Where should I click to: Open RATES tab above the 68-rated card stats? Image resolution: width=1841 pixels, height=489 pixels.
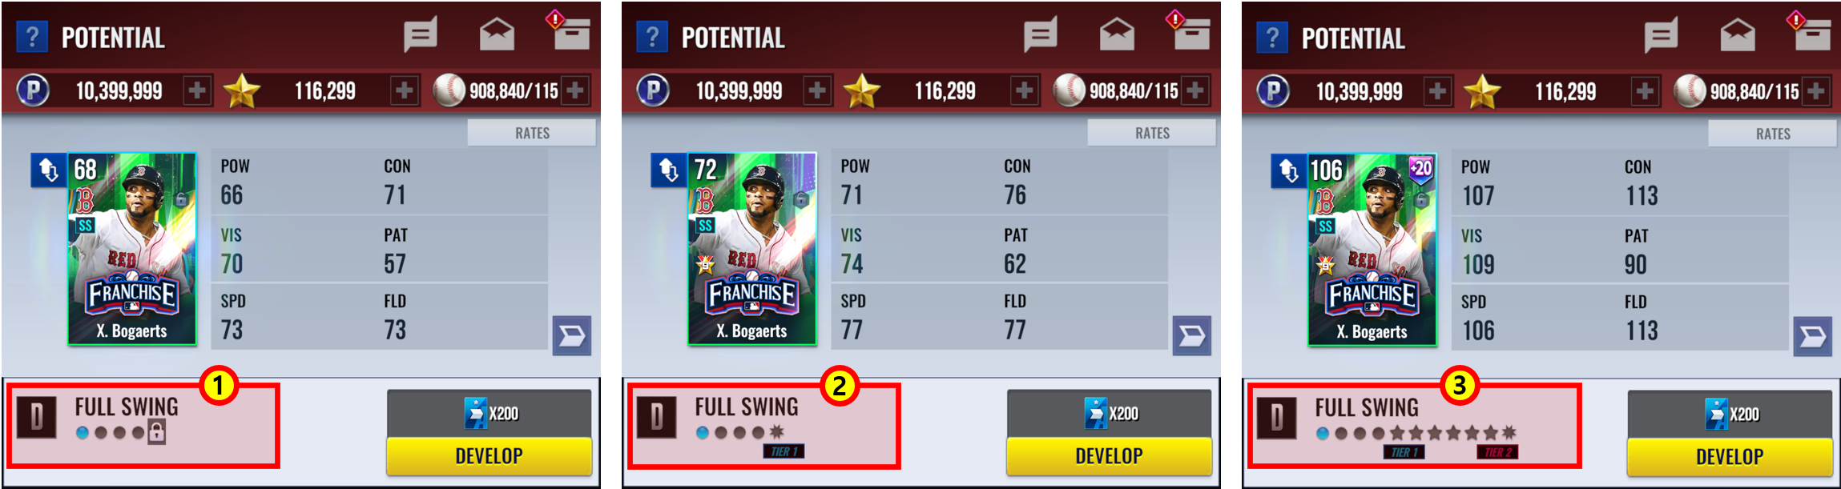click(x=532, y=133)
